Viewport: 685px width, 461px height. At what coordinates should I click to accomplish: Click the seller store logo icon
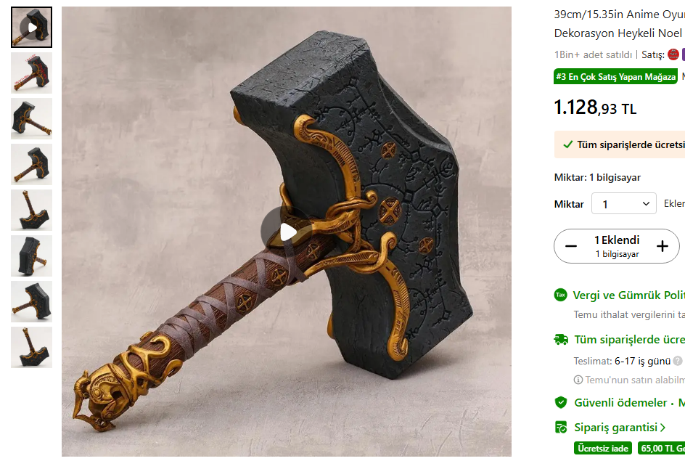click(x=673, y=54)
